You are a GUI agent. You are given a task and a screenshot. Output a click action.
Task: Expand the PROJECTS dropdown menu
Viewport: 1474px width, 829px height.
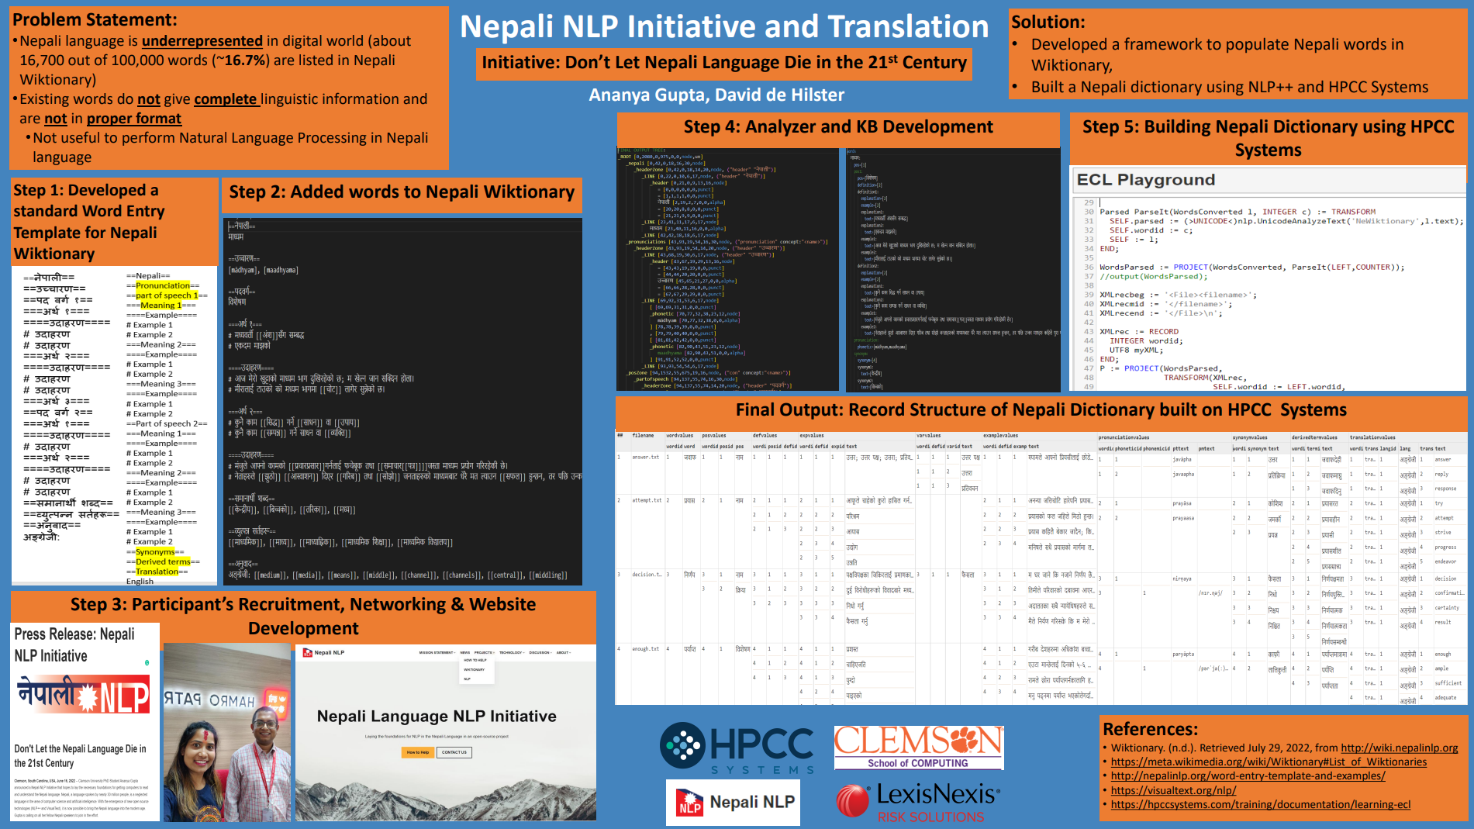click(x=484, y=652)
